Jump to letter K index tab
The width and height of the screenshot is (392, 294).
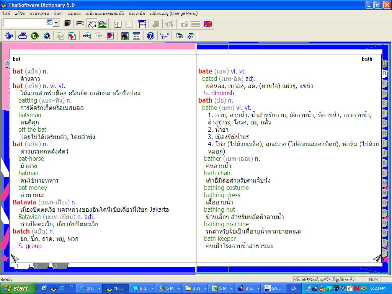pyautogui.click(x=384, y=163)
